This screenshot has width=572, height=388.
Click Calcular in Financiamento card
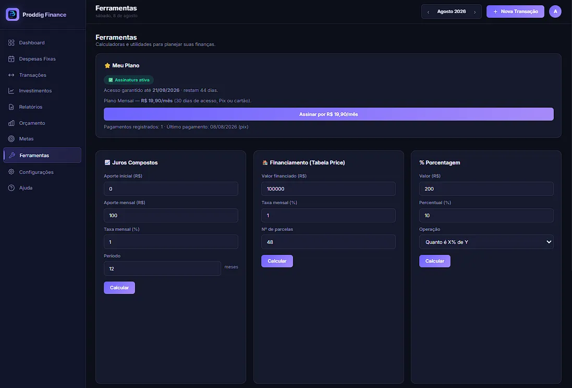pyautogui.click(x=277, y=261)
